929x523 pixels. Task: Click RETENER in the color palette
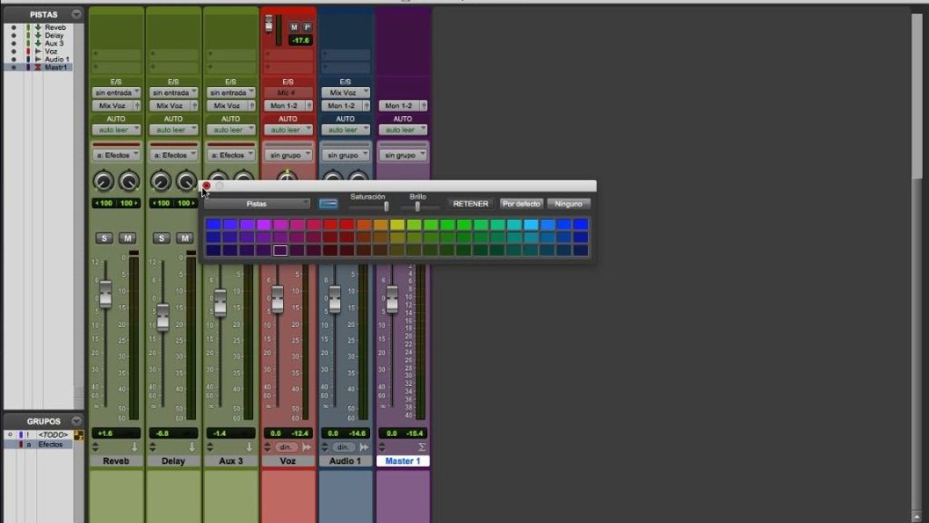471,204
